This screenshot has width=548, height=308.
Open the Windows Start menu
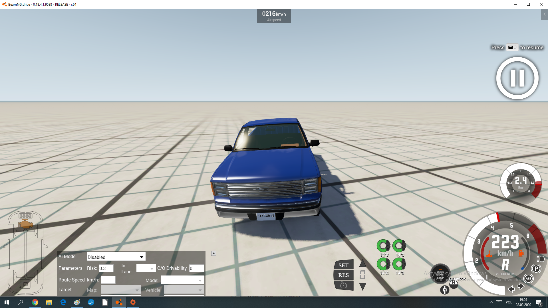pyautogui.click(x=7, y=302)
